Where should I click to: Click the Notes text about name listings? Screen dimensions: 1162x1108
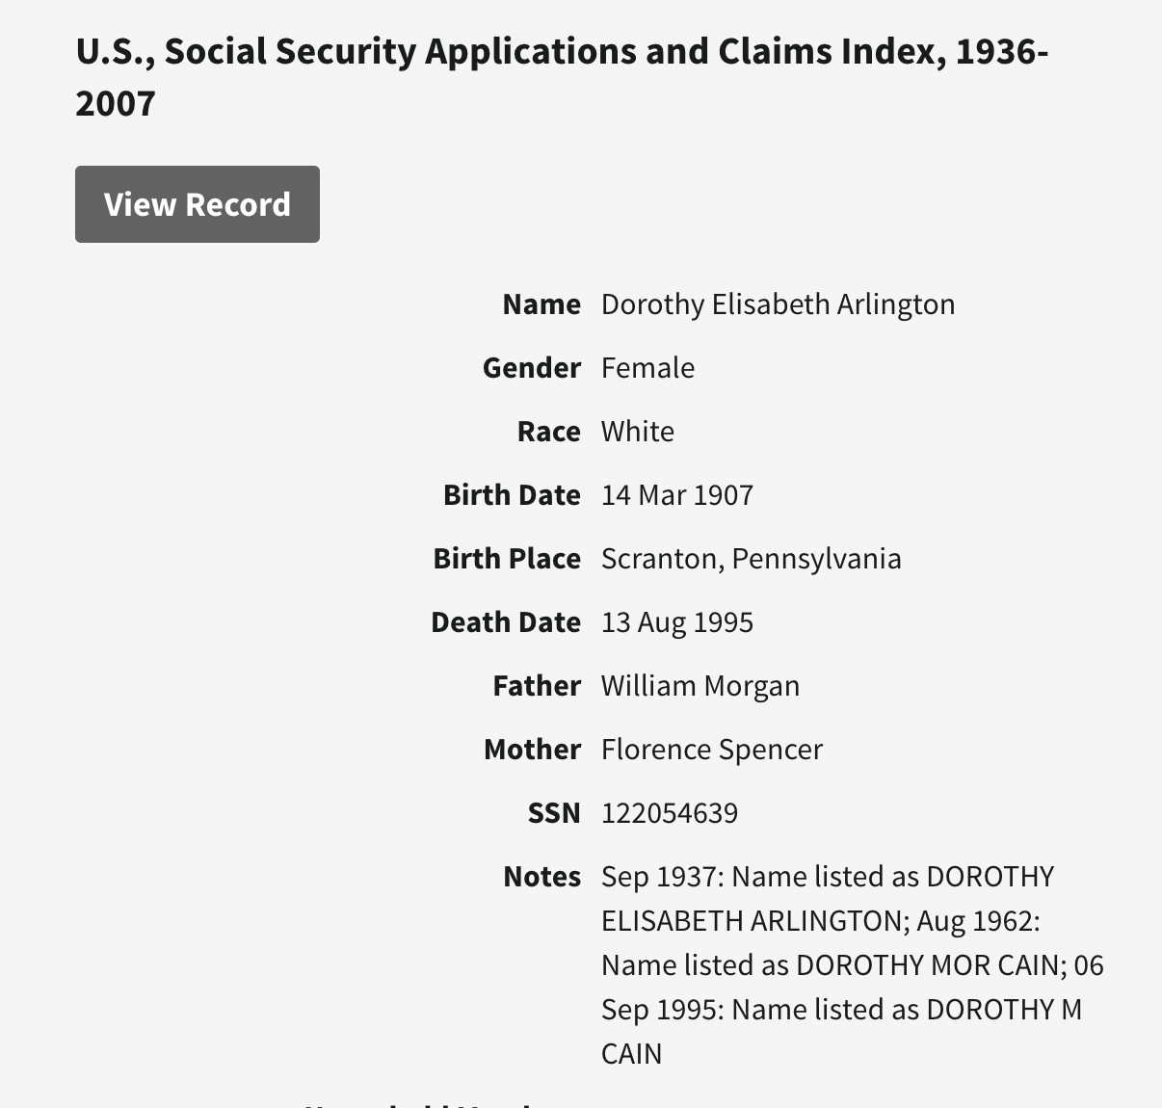852,964
